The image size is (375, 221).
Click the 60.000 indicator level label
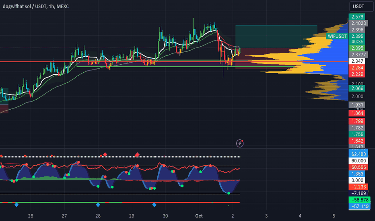coord(359,161)
